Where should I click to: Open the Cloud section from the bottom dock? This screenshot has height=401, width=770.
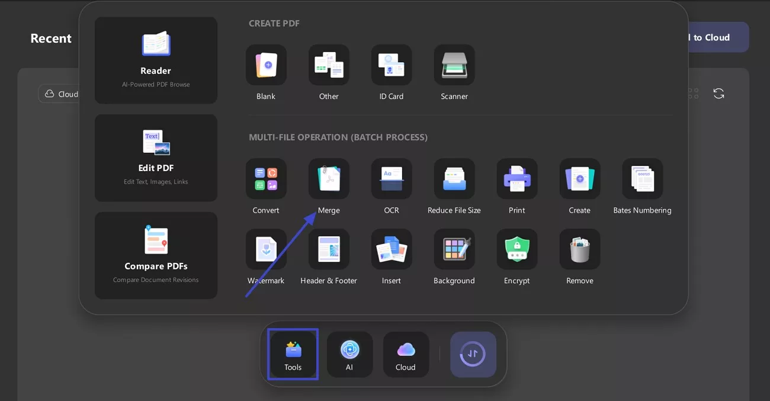click(x=406, y=354)
